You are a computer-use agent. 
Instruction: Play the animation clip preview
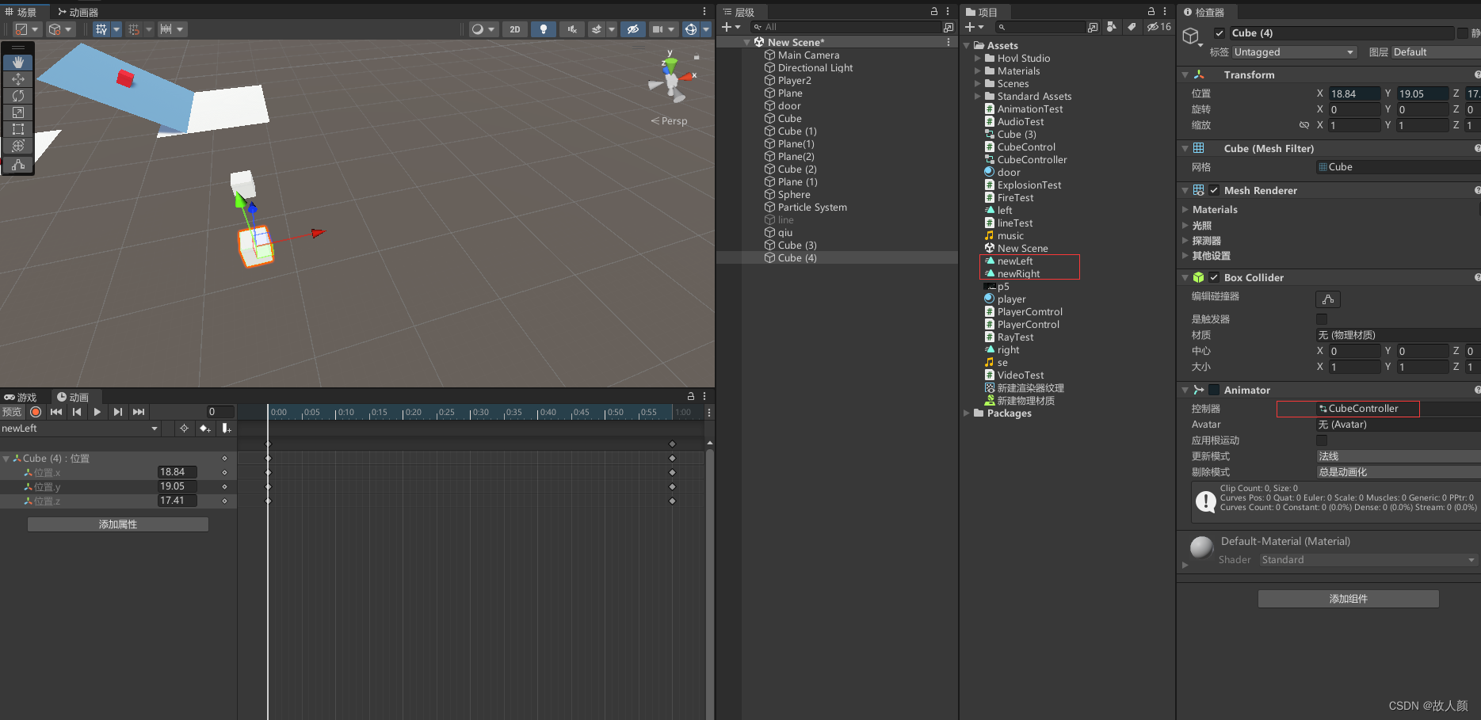(97, 412)
